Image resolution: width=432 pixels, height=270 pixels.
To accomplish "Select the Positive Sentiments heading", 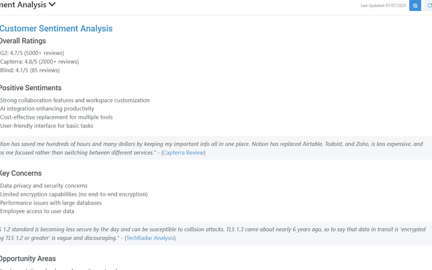I will (30, 88).
